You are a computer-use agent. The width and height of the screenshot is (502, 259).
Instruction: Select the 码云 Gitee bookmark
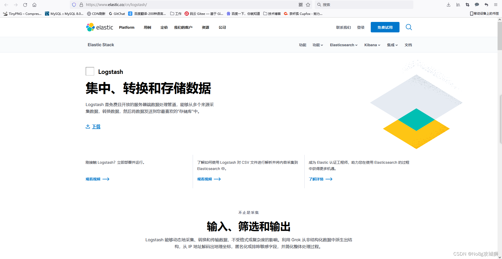click(204, 14)
